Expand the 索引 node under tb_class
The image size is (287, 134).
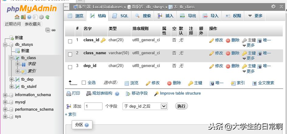(x=18, y=71)
